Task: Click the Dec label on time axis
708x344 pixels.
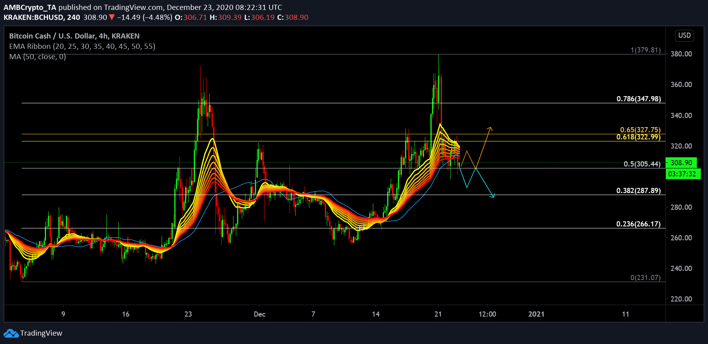Action: (260, 314)
